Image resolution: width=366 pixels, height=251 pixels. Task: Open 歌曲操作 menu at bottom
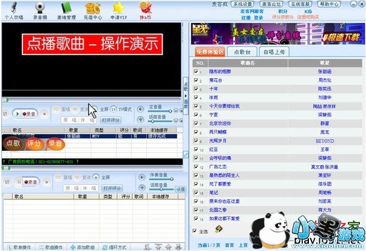51,247
